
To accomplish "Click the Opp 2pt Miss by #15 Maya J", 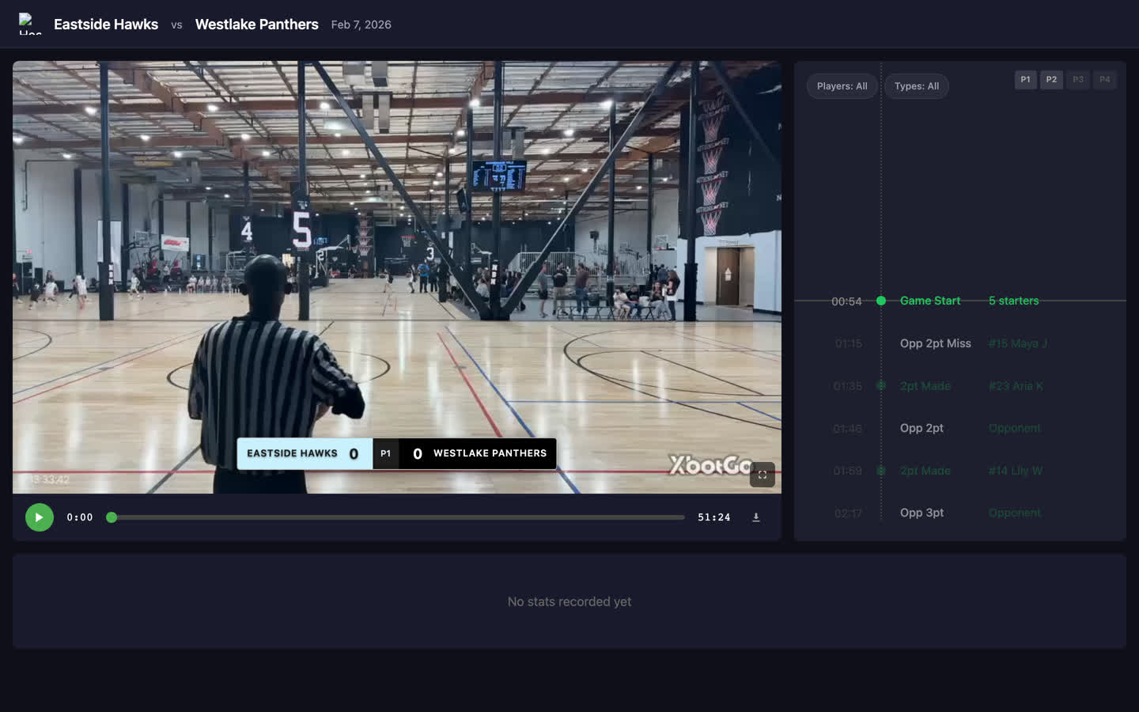I will (x=936, y=343).
